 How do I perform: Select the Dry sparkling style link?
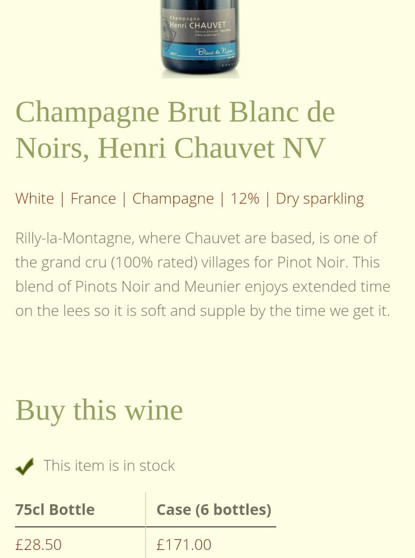(319, 199)
